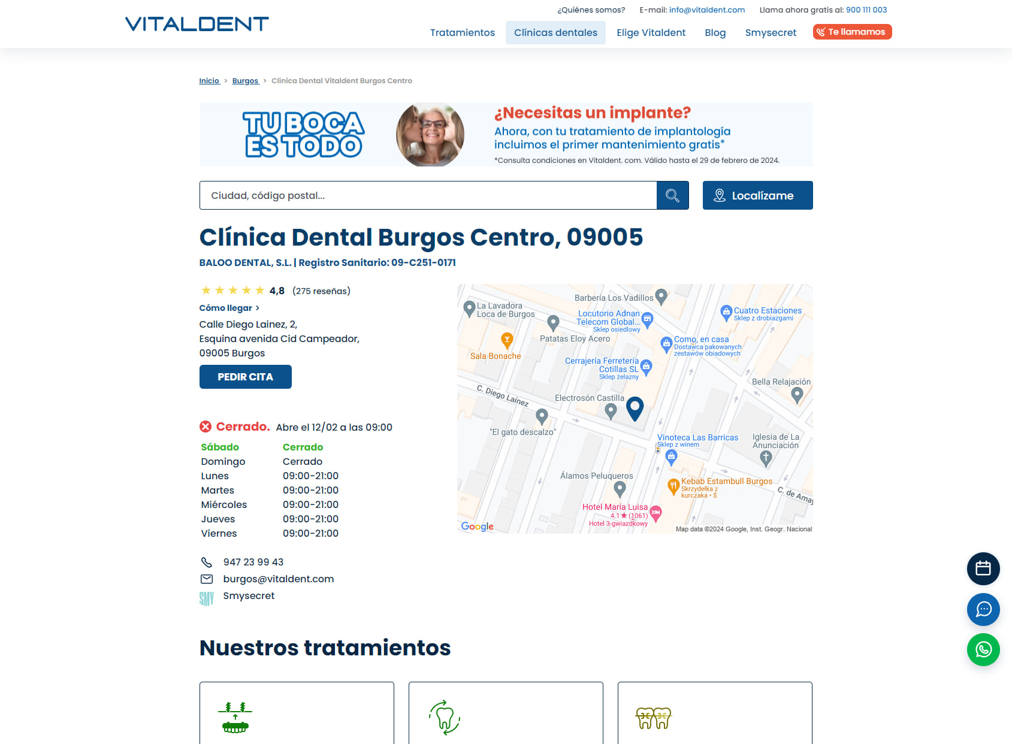This screenshot has width=1012, height=744.
Task: Click the Iglesia de La Anunciación pin
Action: [x=766, y=458]
